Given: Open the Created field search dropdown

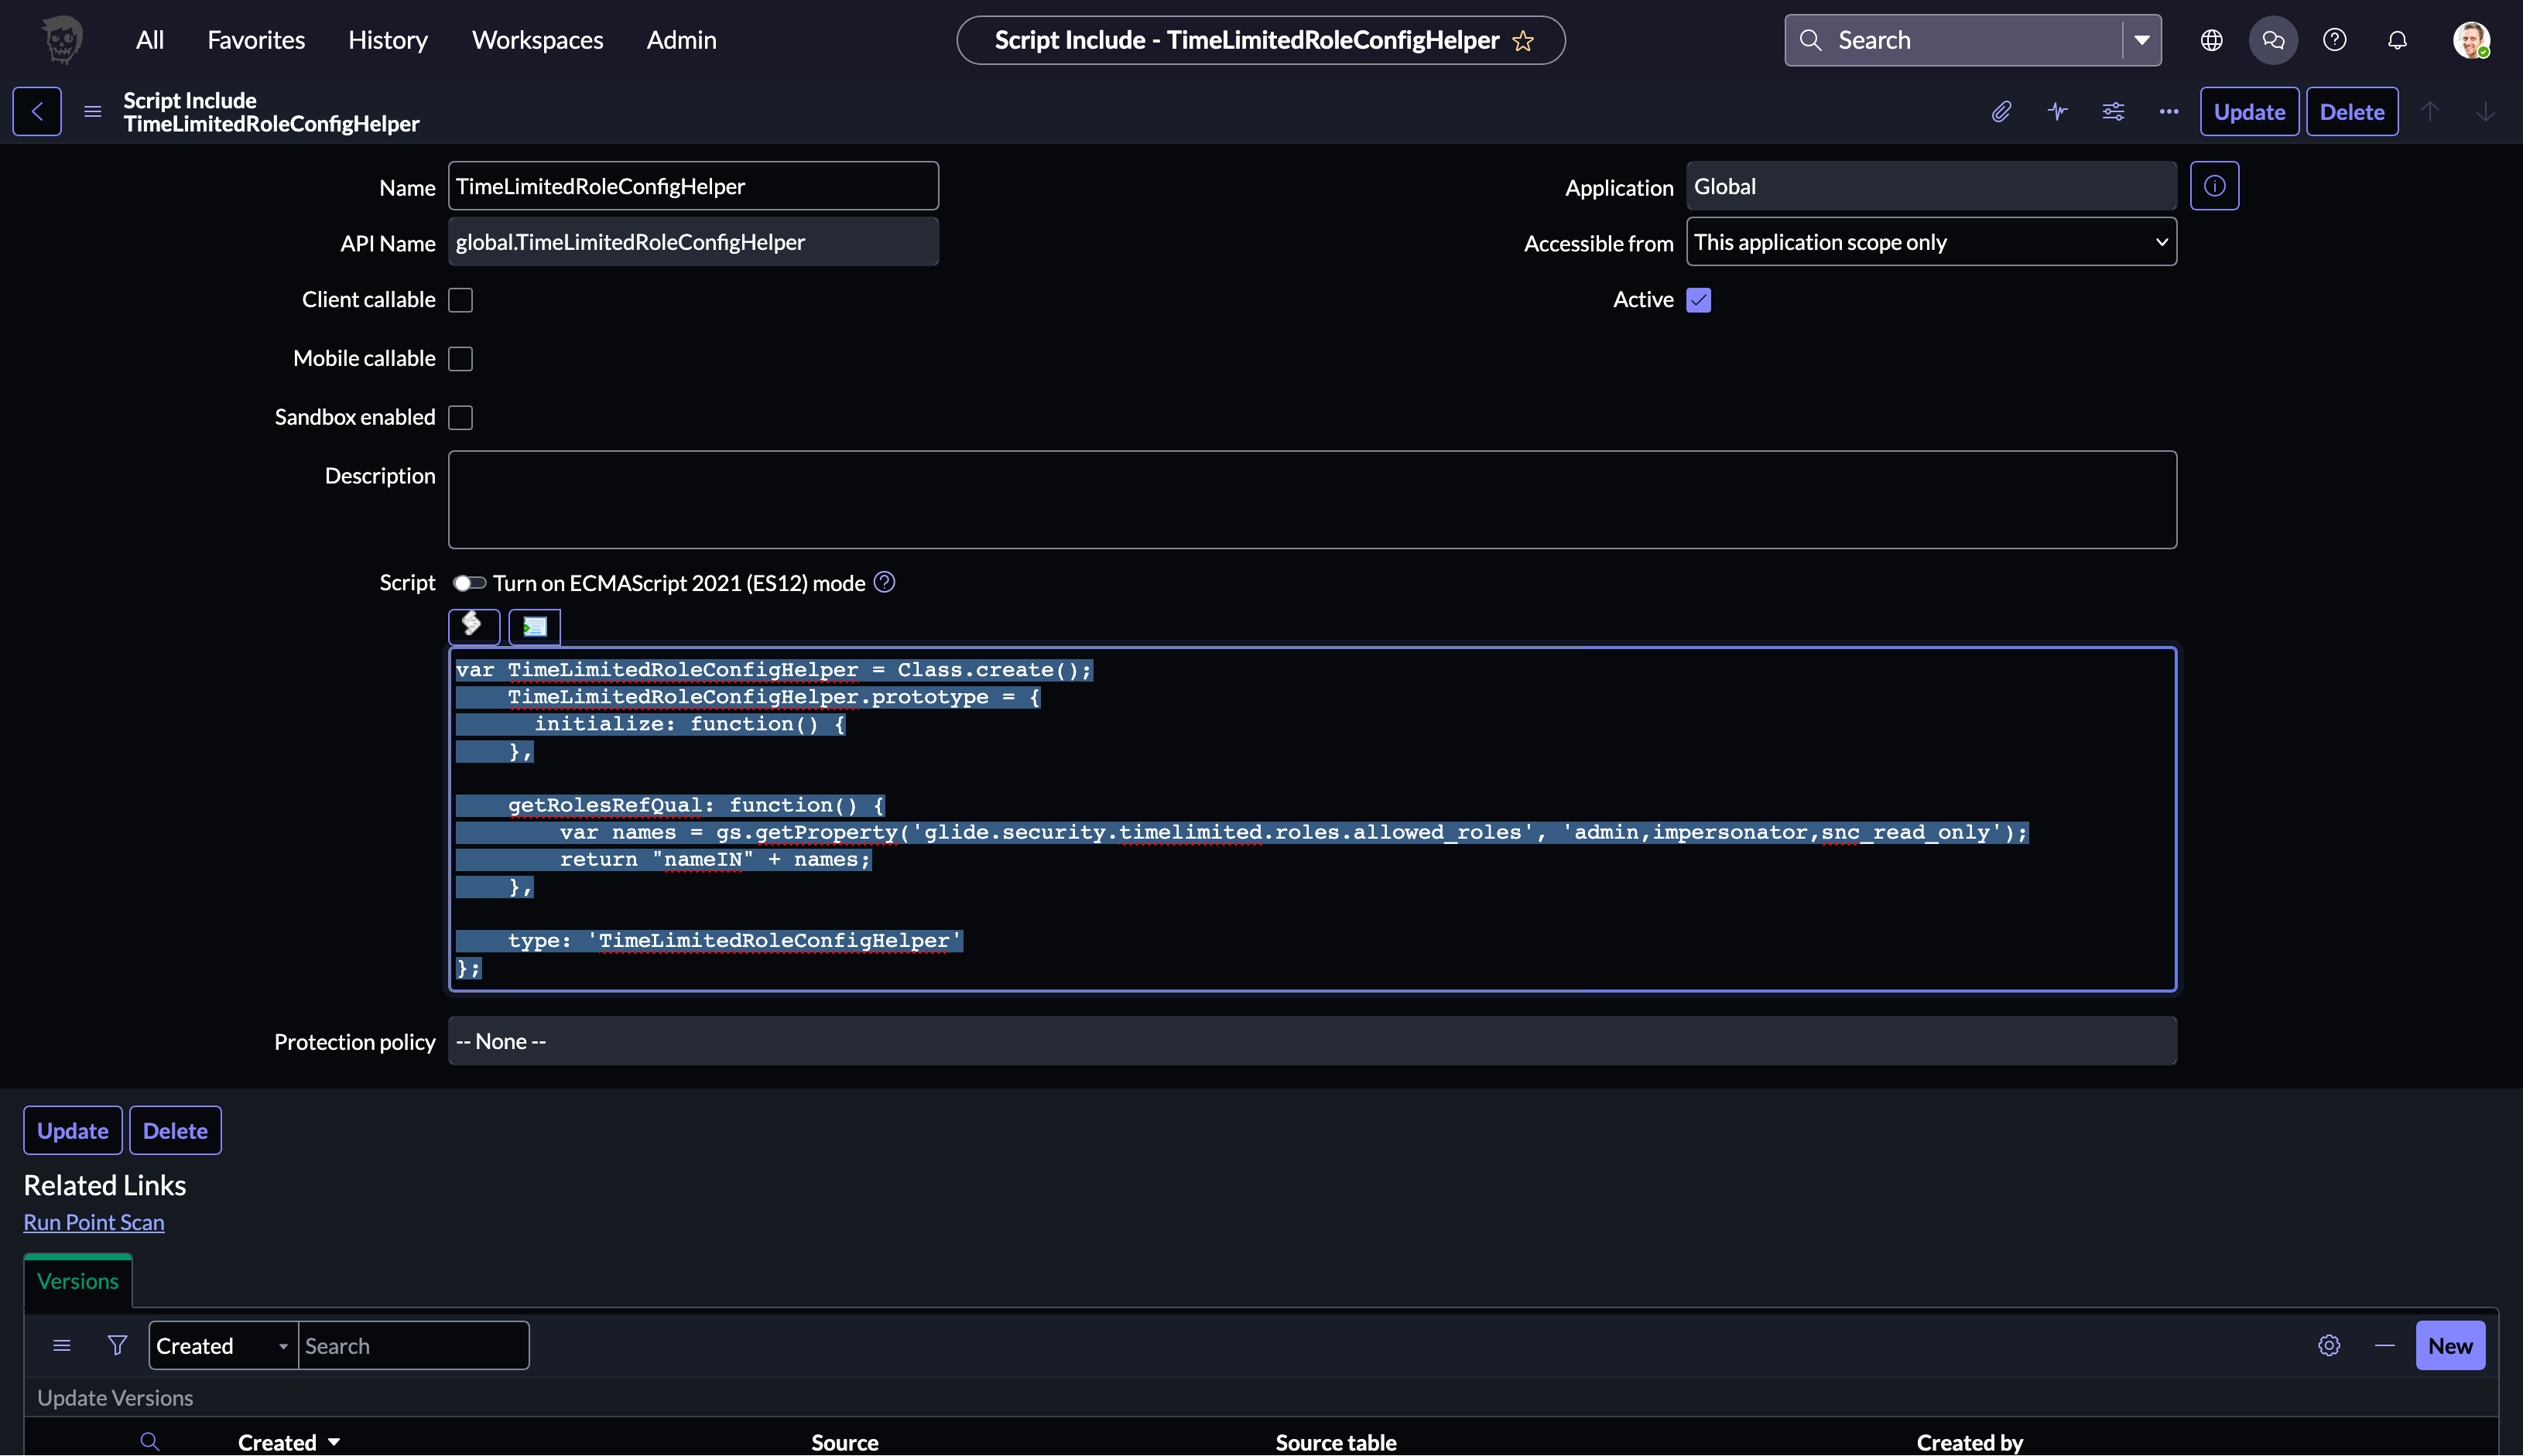Looking at the screenshot, I should [223, 1346].
